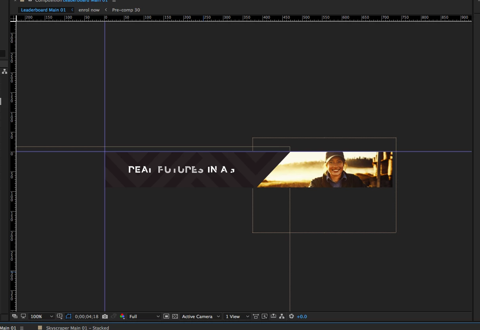Open the Show Channel color management icon
Screen dimensions: 480x330
[122, 316]
